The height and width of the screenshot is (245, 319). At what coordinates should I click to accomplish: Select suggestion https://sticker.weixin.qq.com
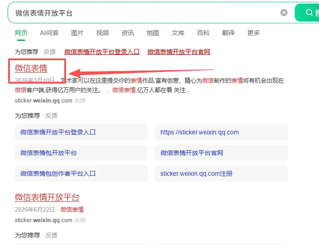click(222, 132)
